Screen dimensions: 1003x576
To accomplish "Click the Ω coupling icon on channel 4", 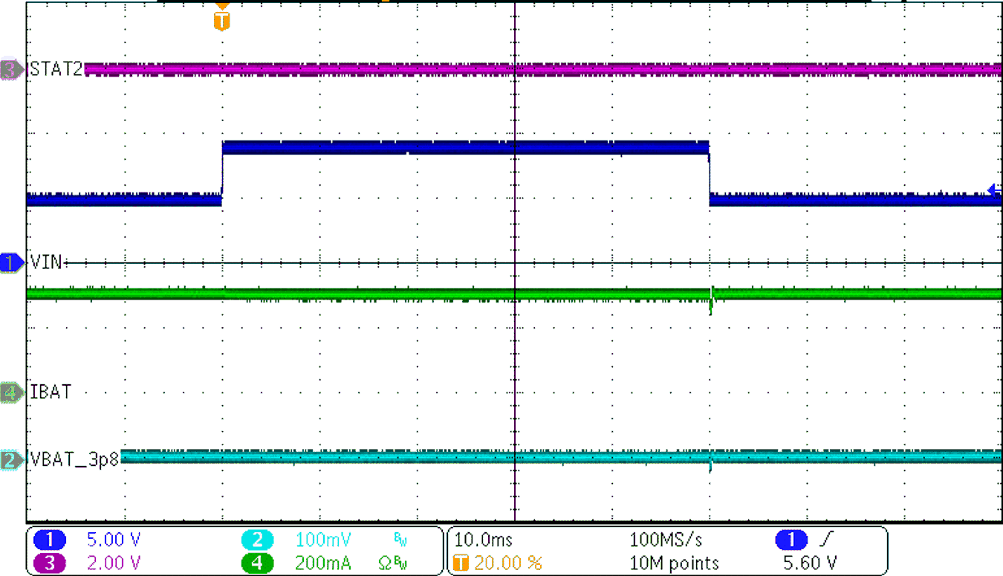I will (x=383, y=563).
